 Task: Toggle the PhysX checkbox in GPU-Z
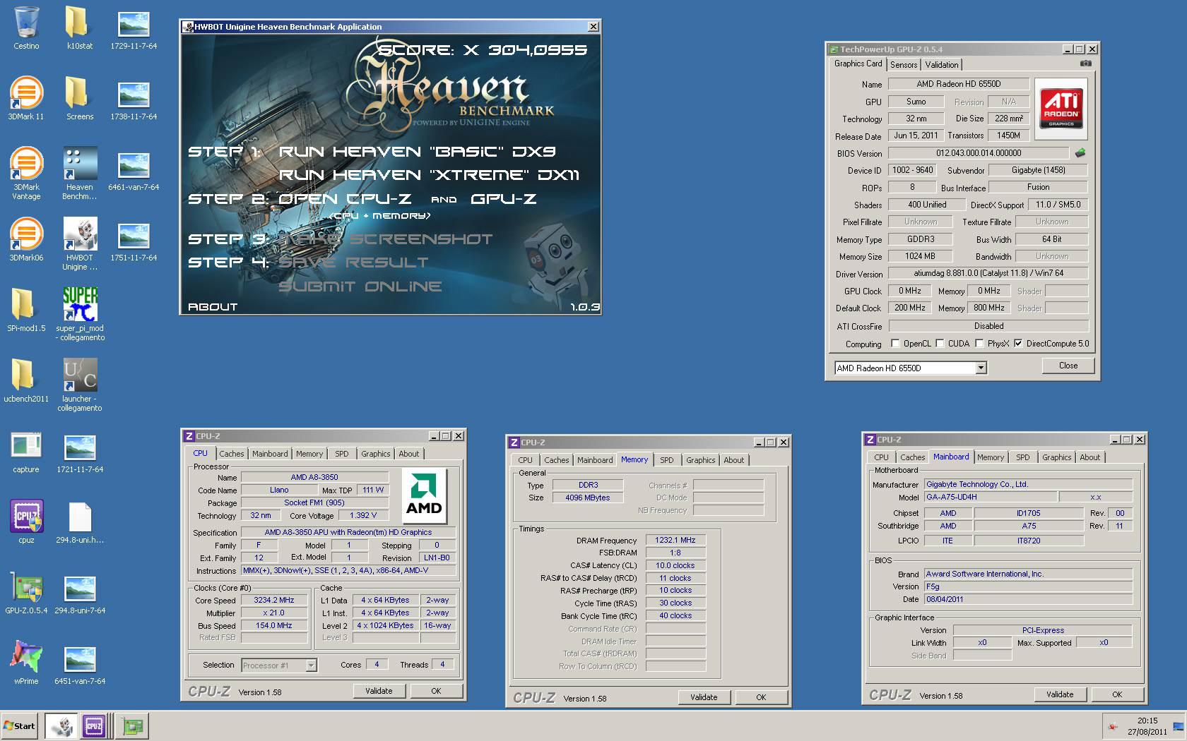coord(979,344)
